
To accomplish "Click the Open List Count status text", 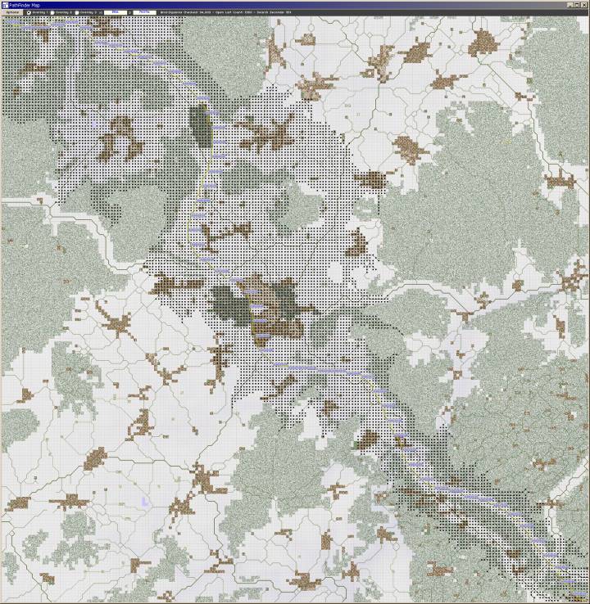I will 234,12.
